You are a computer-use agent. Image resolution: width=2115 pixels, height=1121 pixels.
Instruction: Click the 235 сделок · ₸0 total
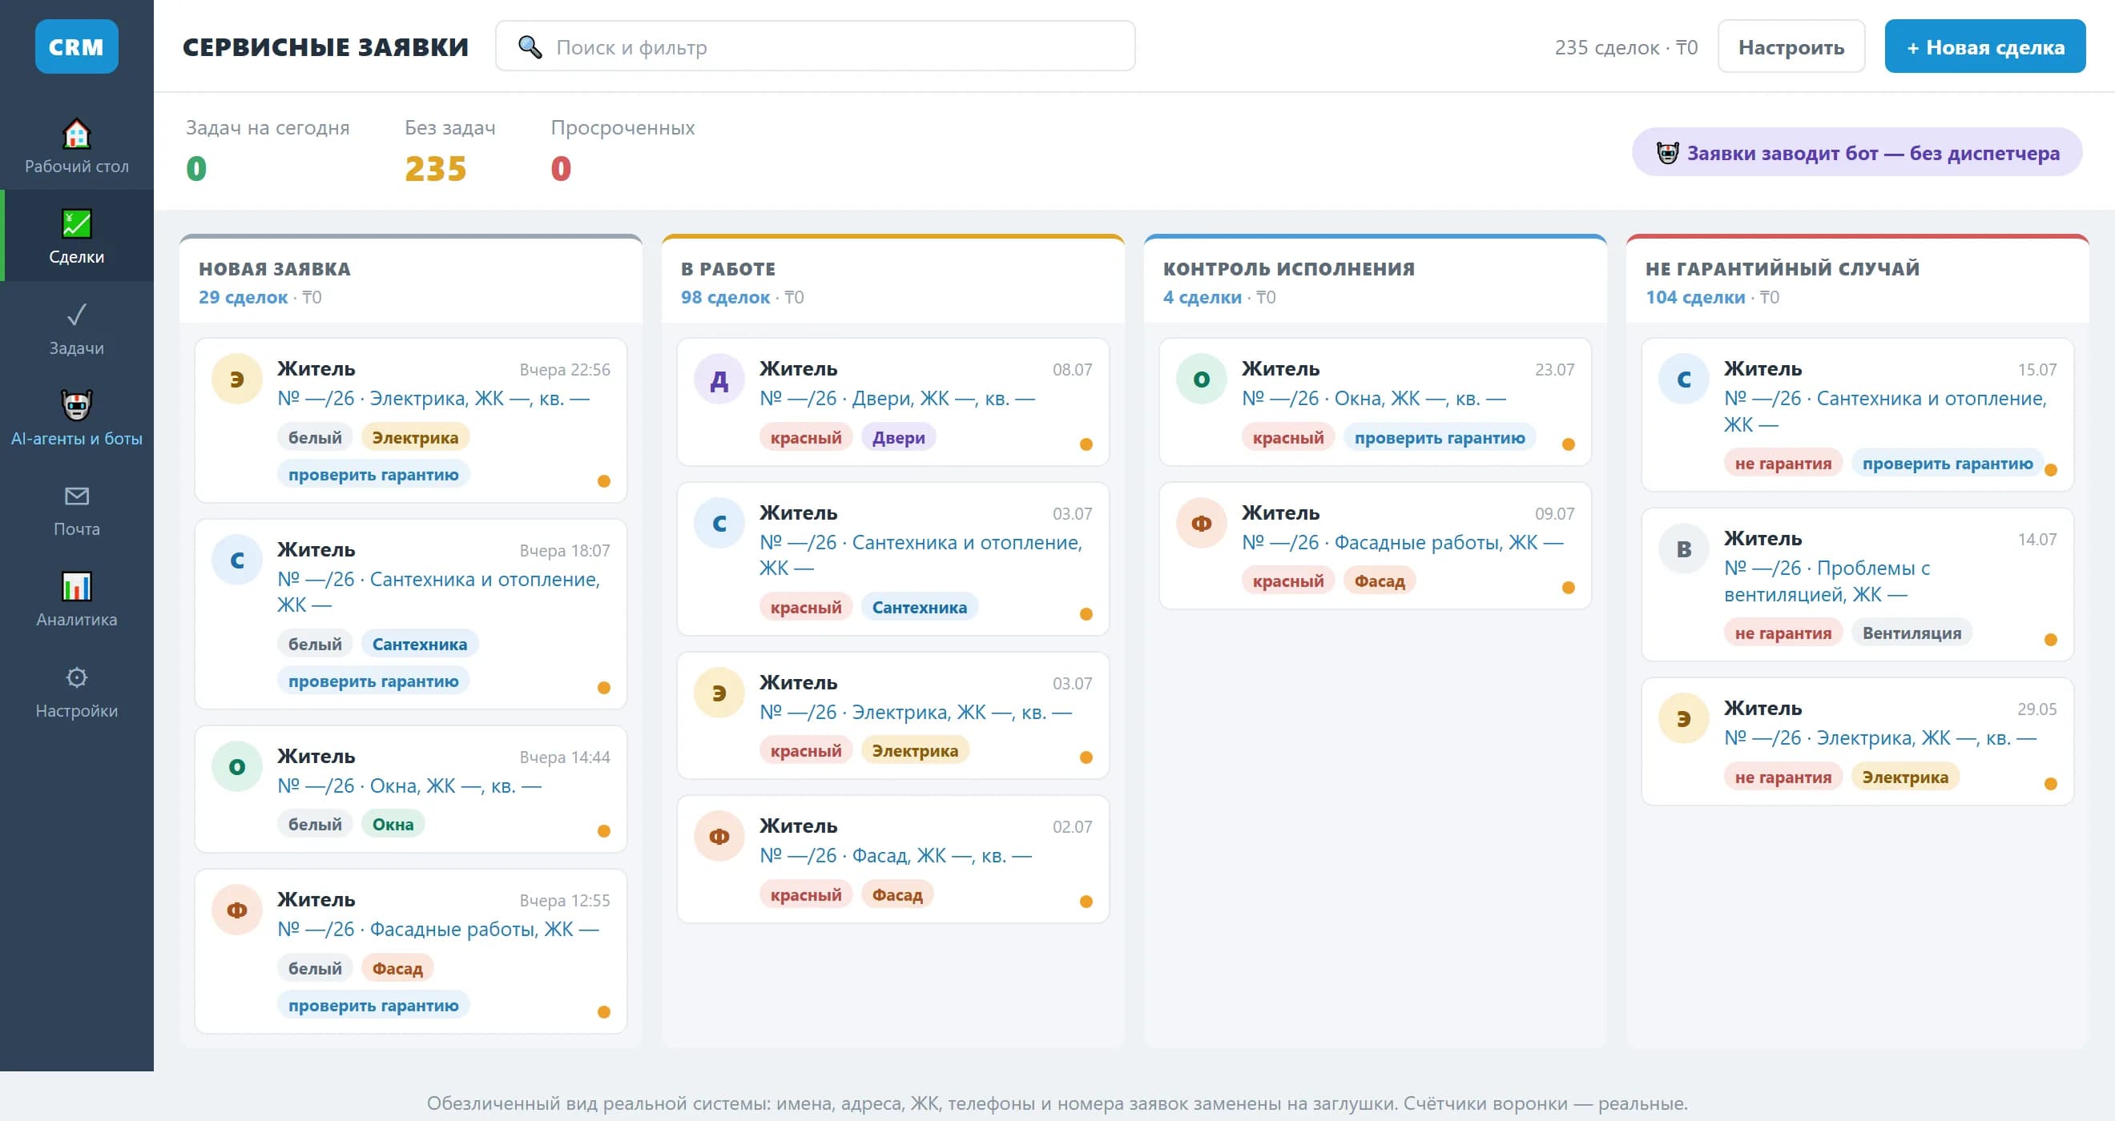(x=1626, y=47)
